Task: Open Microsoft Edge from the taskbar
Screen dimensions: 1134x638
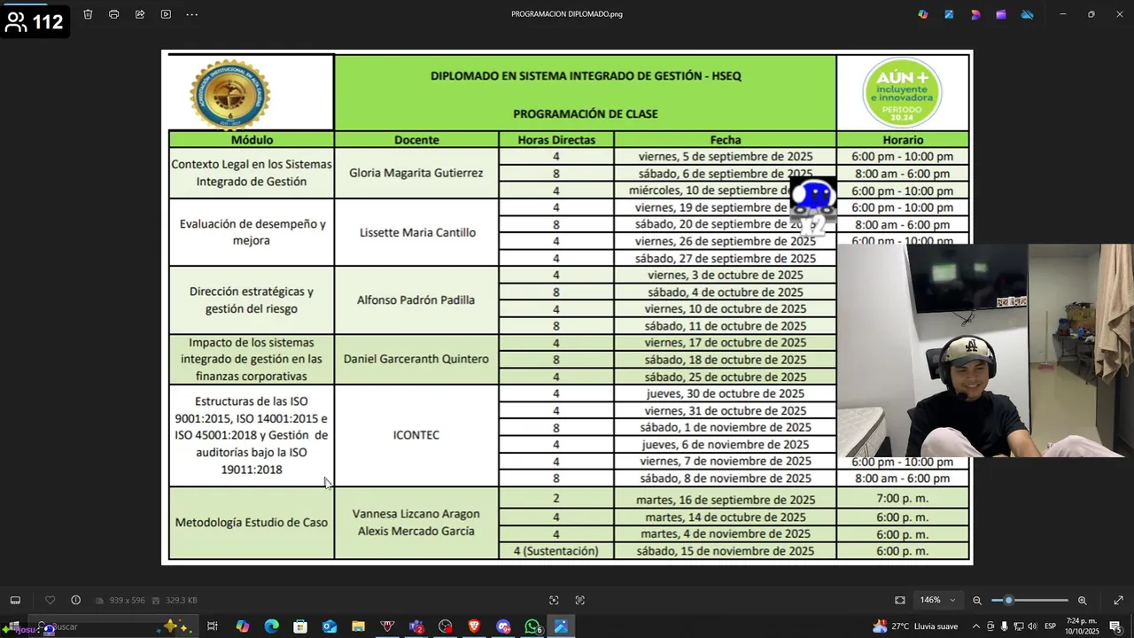Action: pyautogui.click(x=271, y=626)
